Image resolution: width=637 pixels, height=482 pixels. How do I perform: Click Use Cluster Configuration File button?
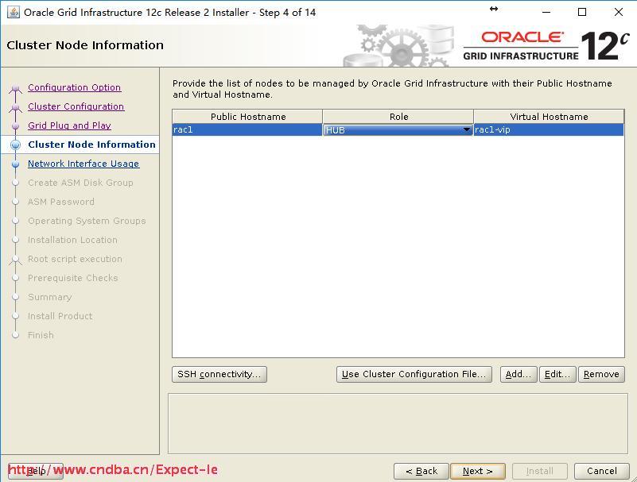[x=414, y=374]
